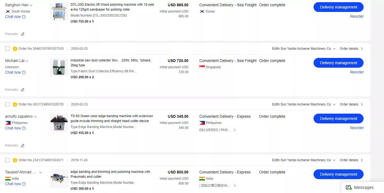Click the gold badge icon beside Order No.30462187001027520
384x193 pixels.
pos(15,49)
